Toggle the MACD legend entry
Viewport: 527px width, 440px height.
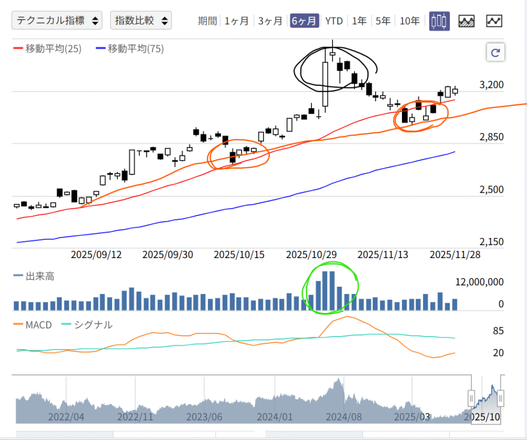[34, 325]
